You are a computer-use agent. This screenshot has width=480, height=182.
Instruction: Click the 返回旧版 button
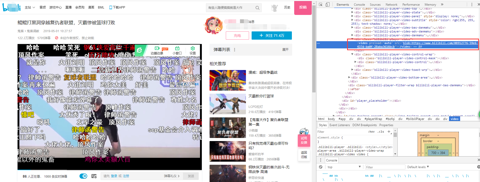tap(304, 155)
